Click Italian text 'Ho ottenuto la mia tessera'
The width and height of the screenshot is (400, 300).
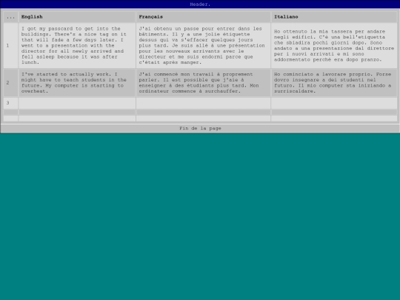[x=313, y=32]
